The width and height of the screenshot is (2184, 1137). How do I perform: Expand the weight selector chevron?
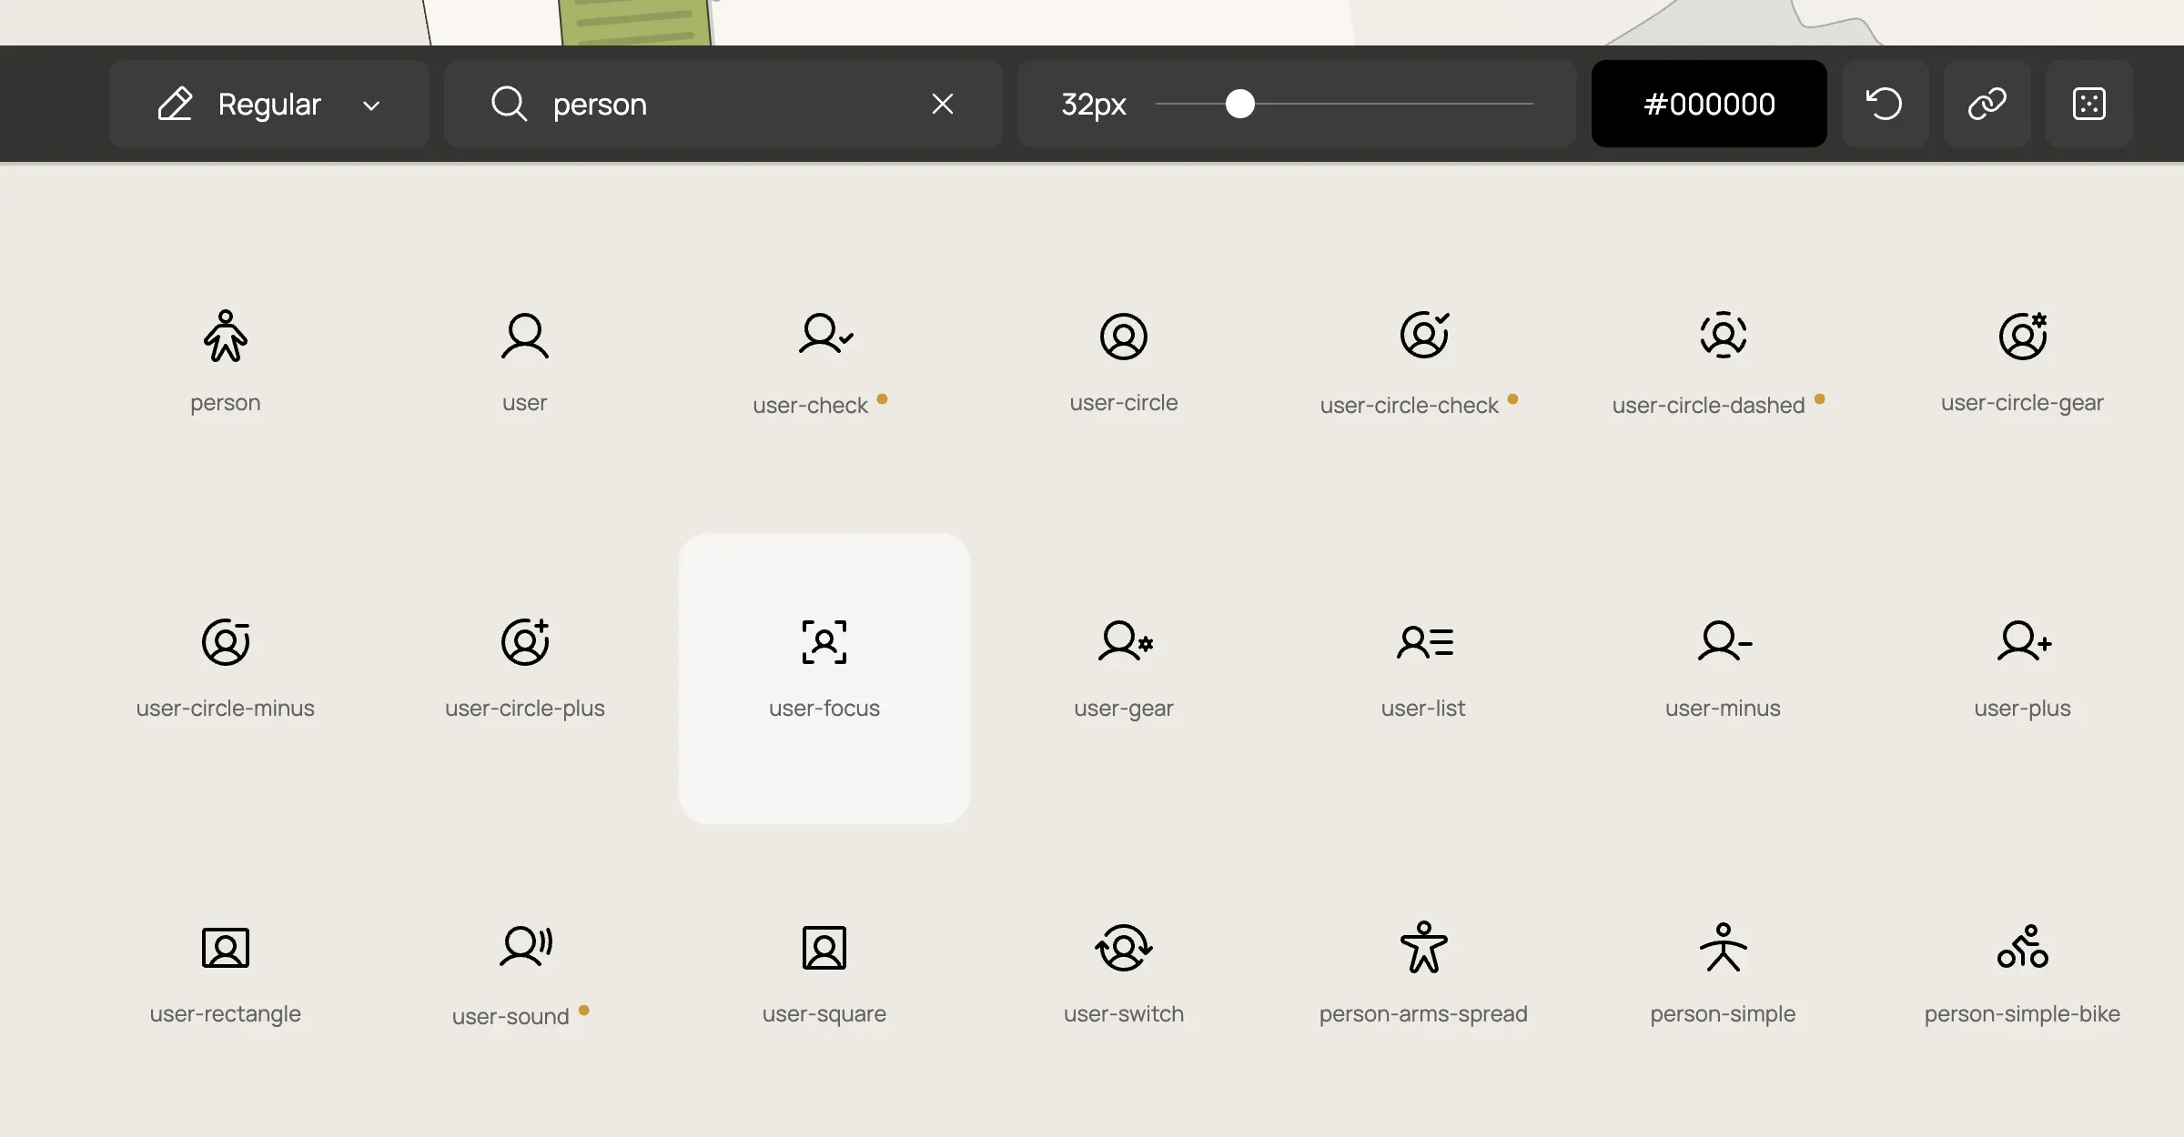pos(371,106)
